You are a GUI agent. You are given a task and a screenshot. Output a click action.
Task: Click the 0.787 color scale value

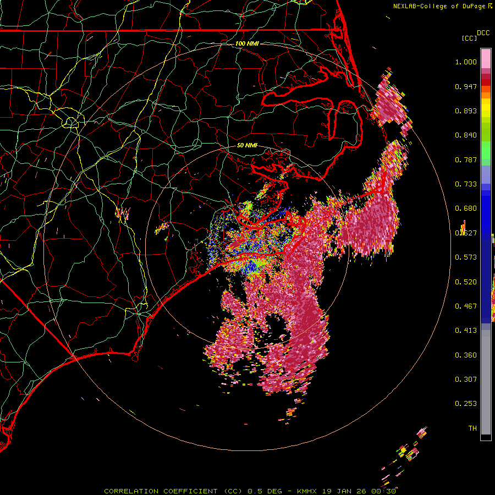[x=466, y=159]
